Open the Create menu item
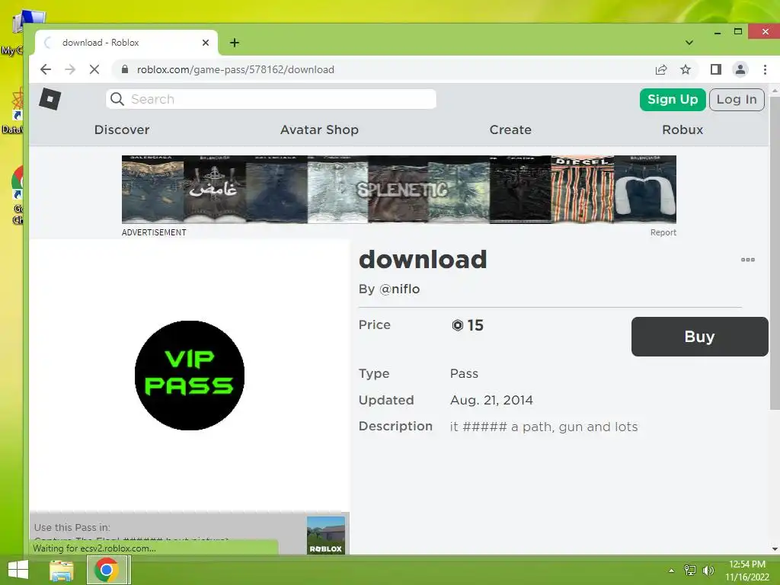The height and width of the screenshot is (585, 780). [510, 129]
